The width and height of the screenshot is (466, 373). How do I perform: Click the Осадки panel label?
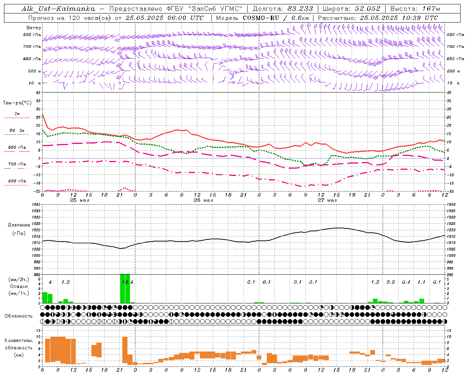[x=19, y=287]
